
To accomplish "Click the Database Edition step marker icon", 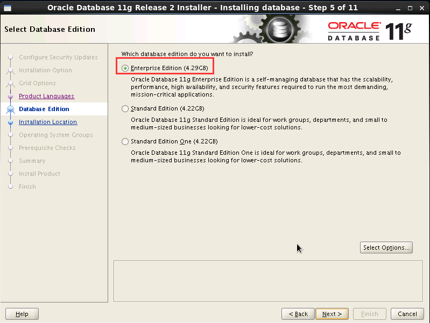I will 10,109.
